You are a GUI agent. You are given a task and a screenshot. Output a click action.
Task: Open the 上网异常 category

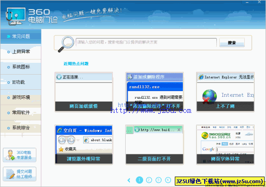point(21,52)
